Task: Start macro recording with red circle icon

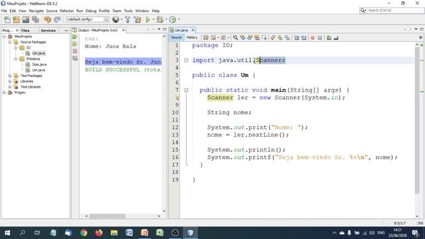Action: click(x=313, y=38)
